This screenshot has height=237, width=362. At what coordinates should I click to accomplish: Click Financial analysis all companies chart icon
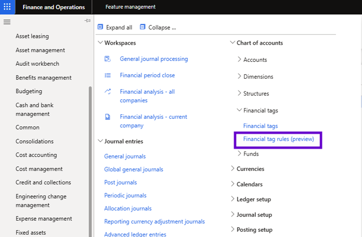[x=107, y=92]
